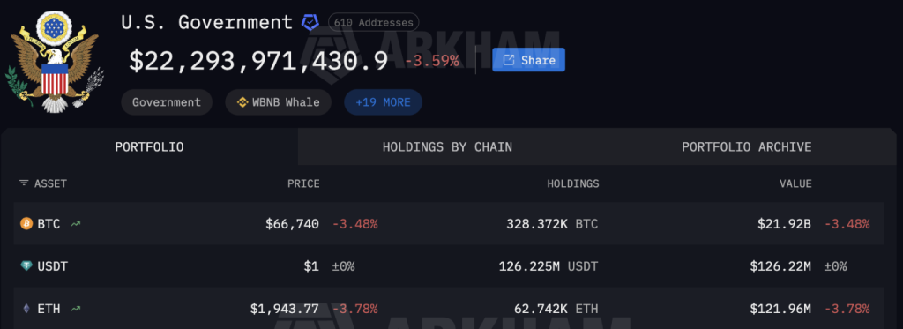903x329 pixels.
Task: Click the Share button
Action: pyautogui.click(x=529, y=60)
